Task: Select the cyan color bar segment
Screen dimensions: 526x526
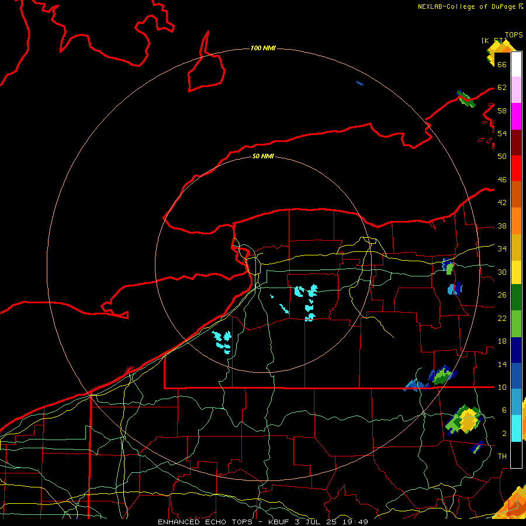Action: coord(516,428)
